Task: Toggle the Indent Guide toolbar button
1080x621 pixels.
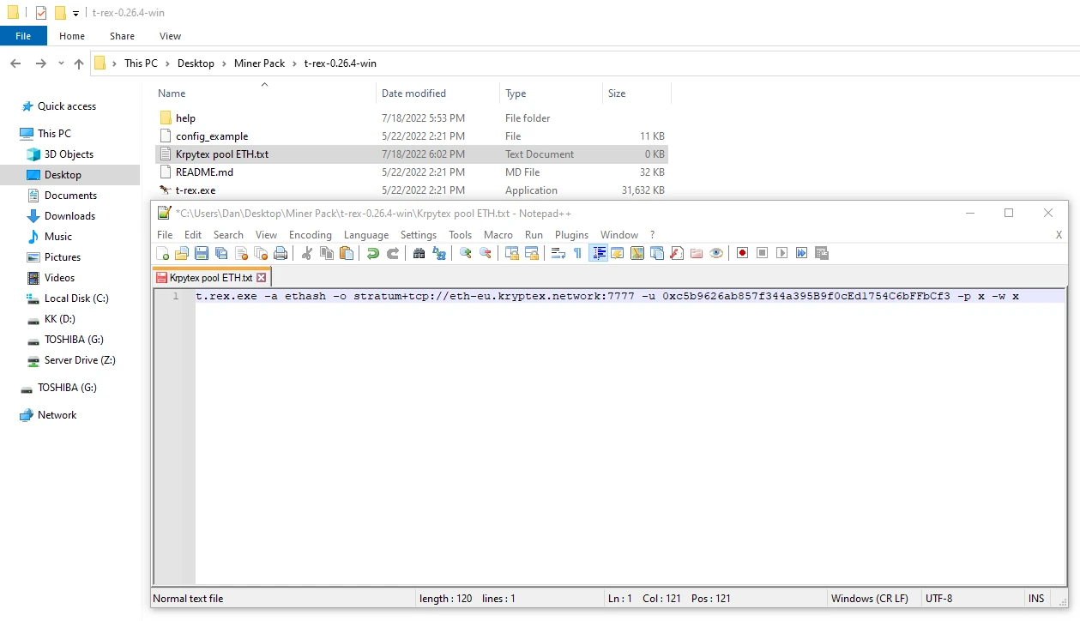Action: 598,253
